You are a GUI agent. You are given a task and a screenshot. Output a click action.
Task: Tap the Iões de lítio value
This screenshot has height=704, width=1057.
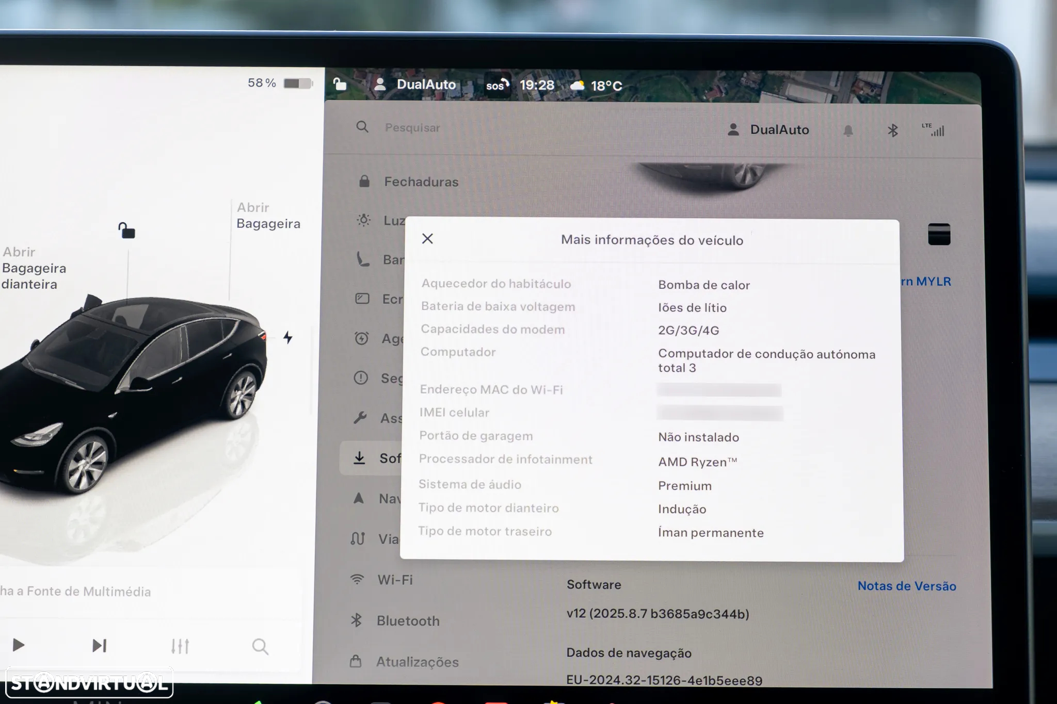(x=692, y=308)
